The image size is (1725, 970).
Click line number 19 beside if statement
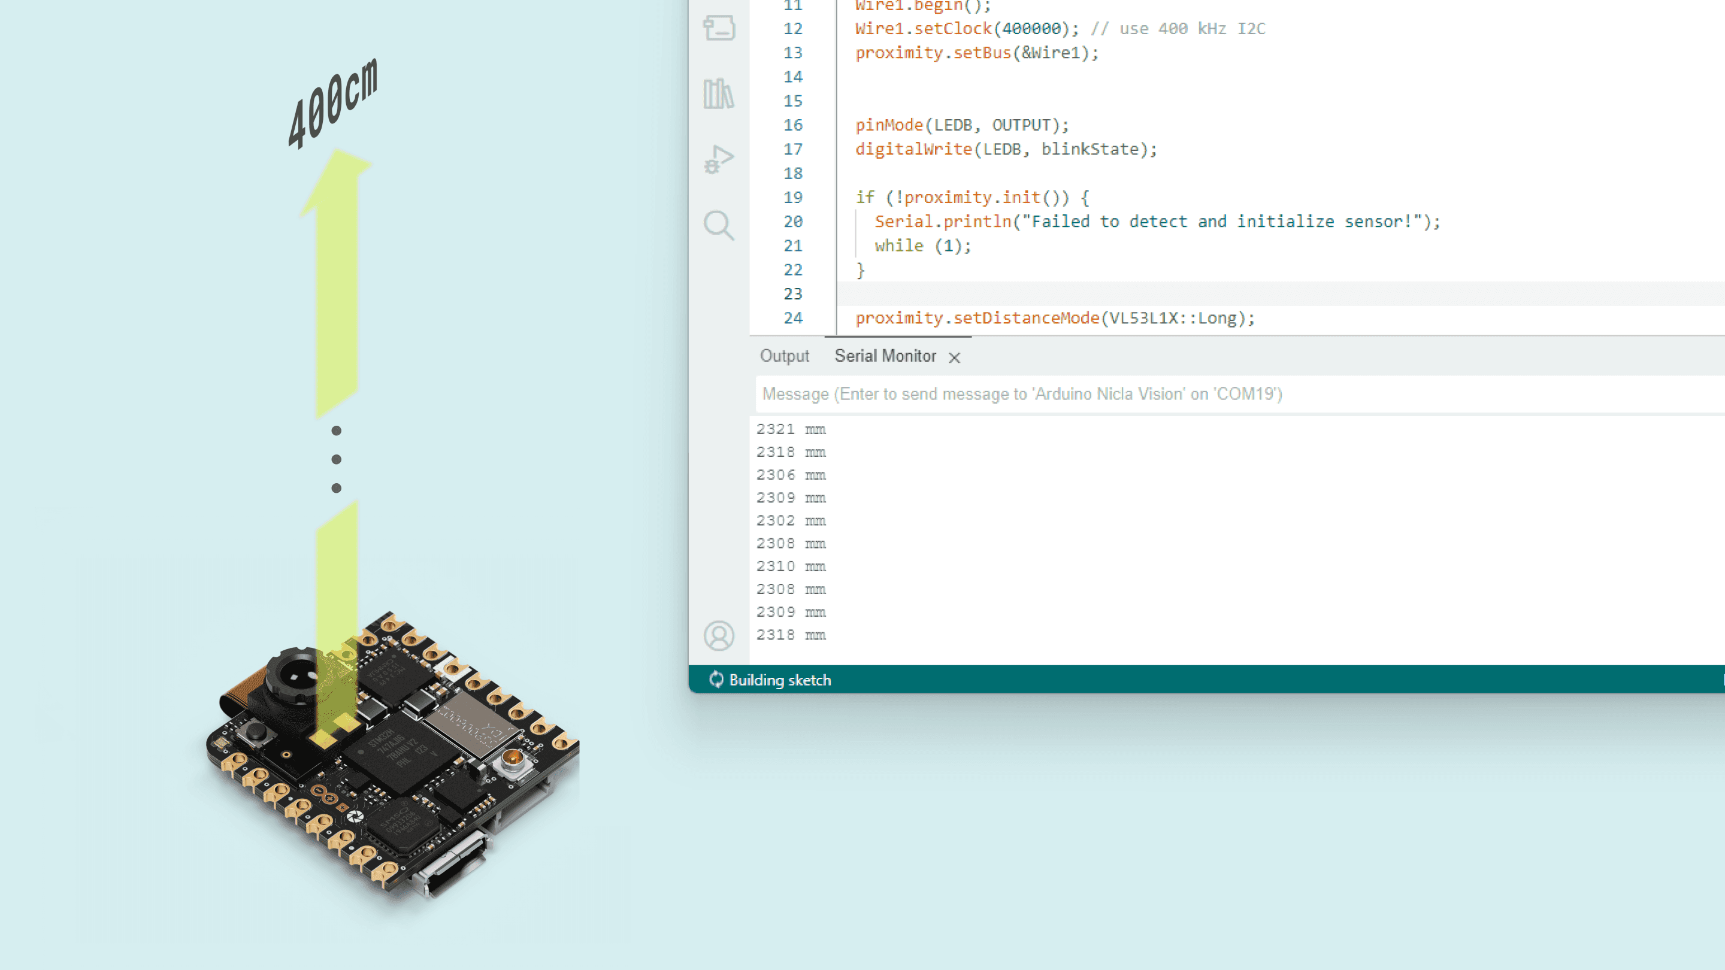(x=793, y=198)
